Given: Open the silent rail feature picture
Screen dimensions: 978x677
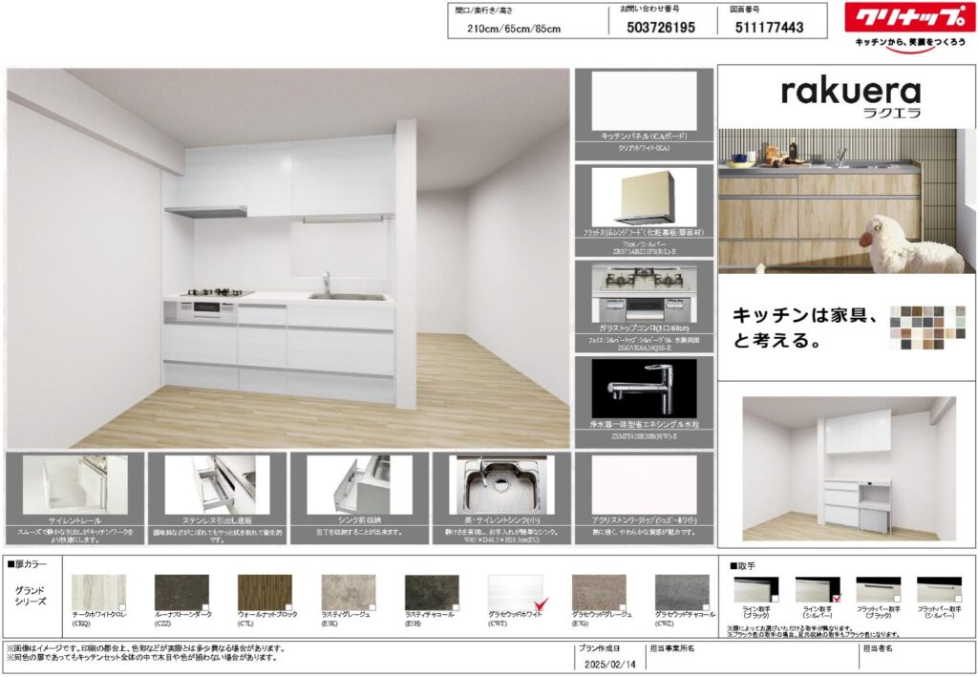Looking at the screenshot, I should pos(74,483).
